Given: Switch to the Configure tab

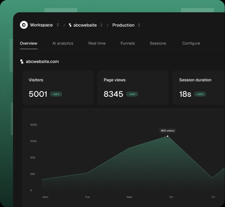Looking at the screenshot, I should [191, 43].
